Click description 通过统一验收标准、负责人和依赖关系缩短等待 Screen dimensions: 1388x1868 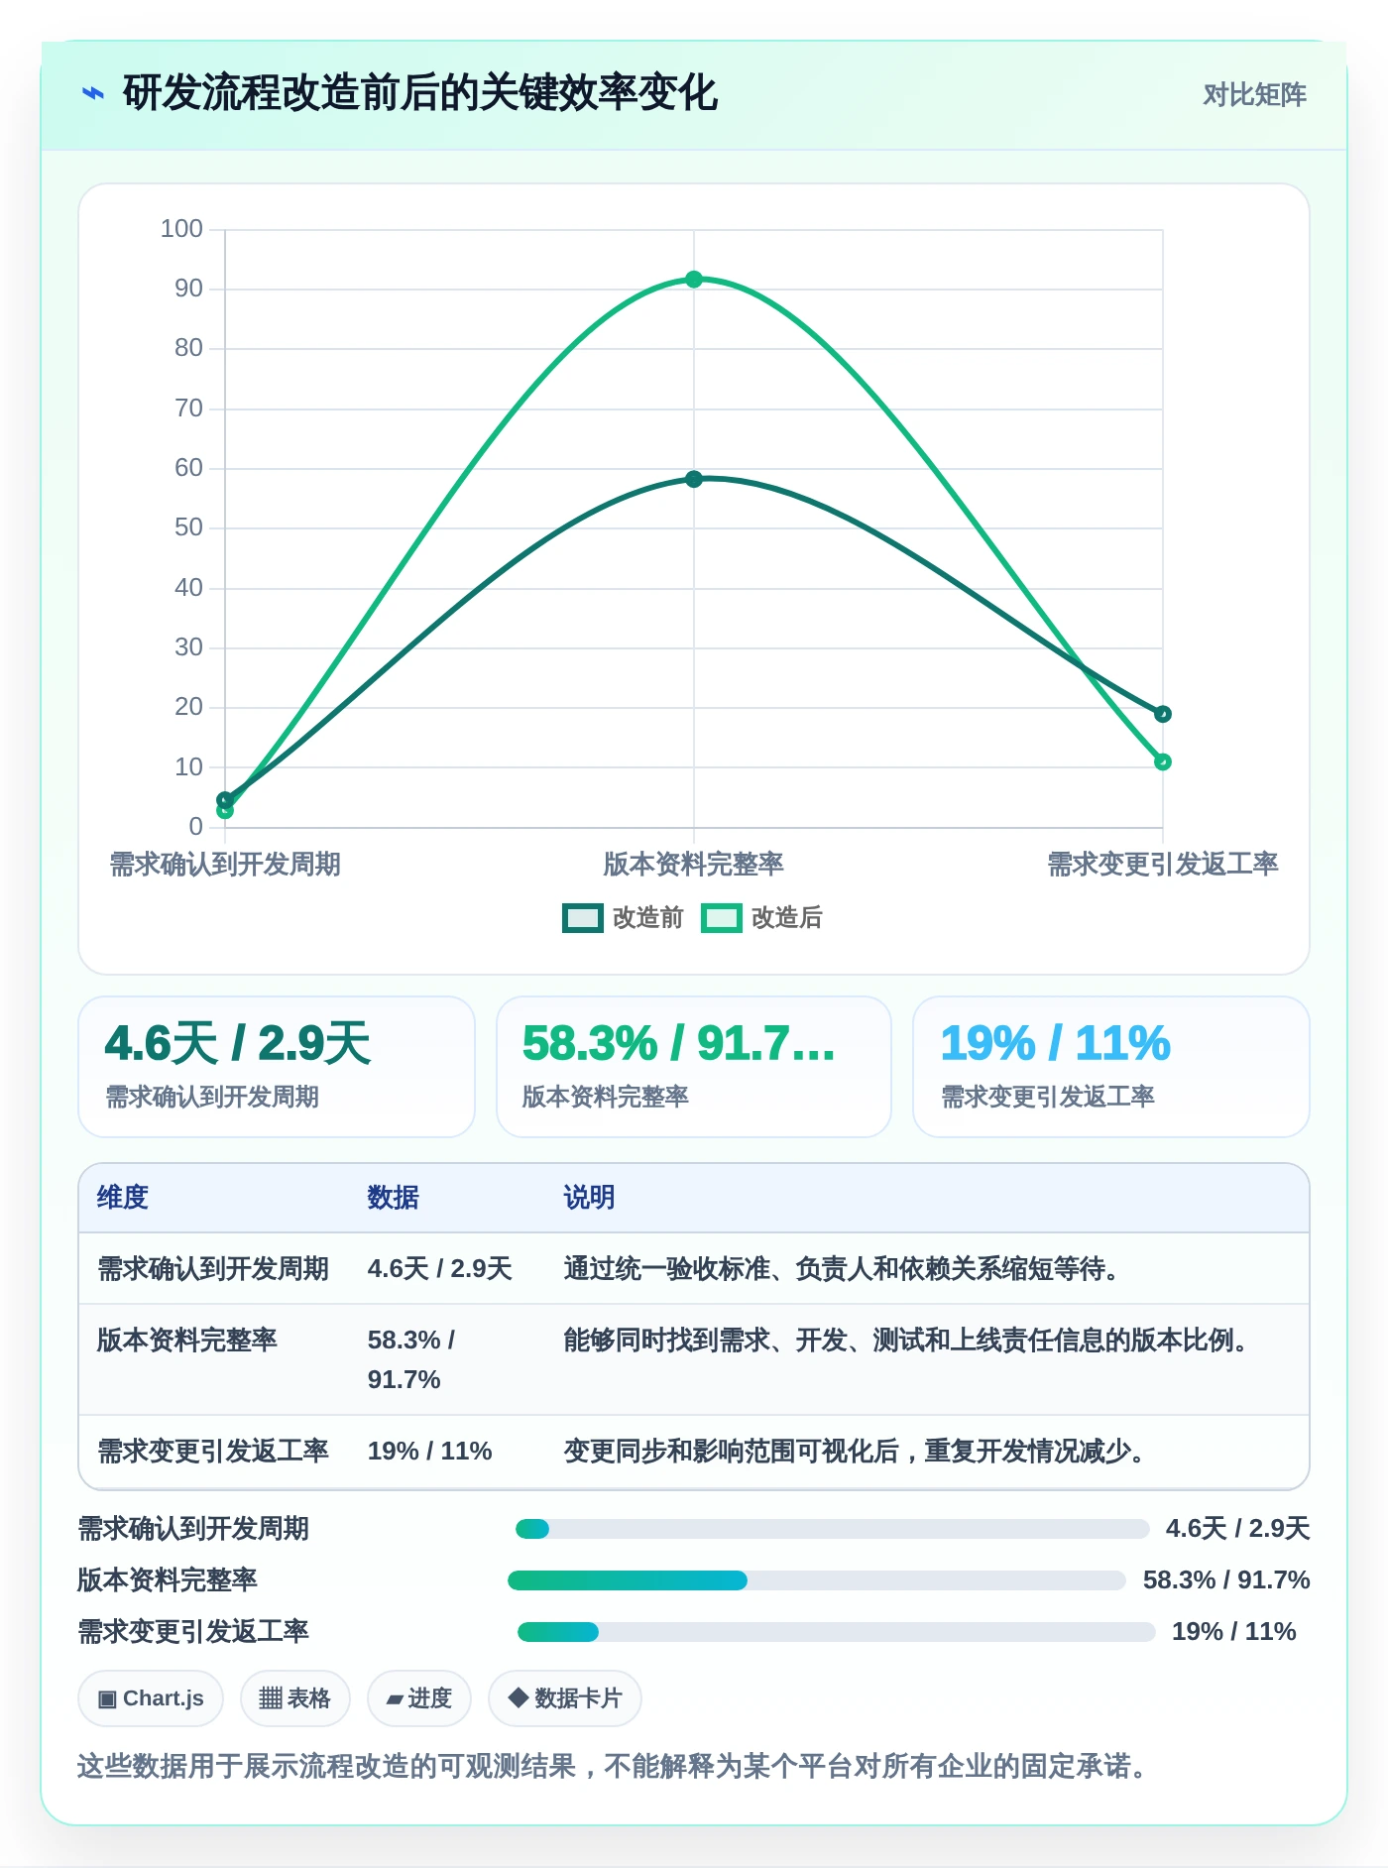pos(843,1269)
